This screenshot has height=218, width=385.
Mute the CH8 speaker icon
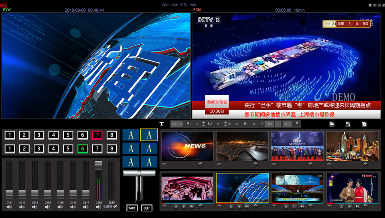(x=99, y=207)
